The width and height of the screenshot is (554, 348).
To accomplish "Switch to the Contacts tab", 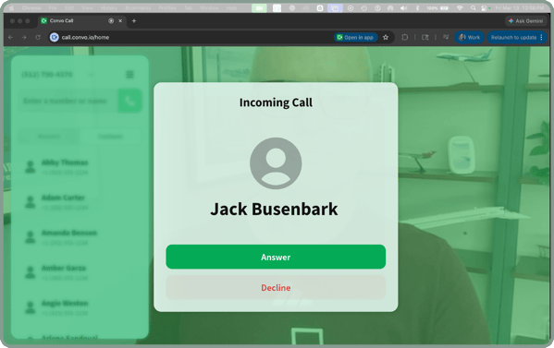I will (x=111, y=137).
